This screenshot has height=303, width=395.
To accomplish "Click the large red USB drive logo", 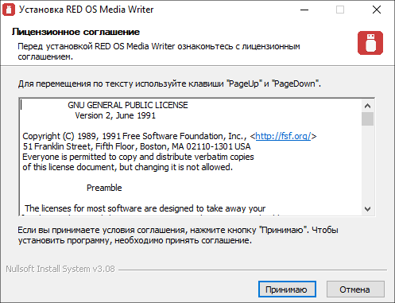I will tap(370, 43).
